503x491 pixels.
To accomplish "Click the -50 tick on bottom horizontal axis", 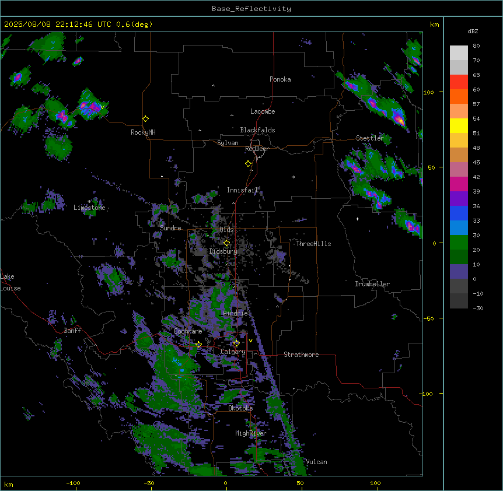I will point(149,483).
